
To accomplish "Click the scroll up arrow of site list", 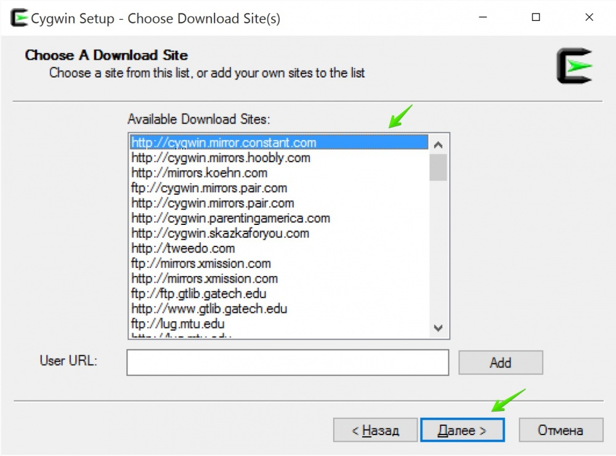I will tap(438, 145).
